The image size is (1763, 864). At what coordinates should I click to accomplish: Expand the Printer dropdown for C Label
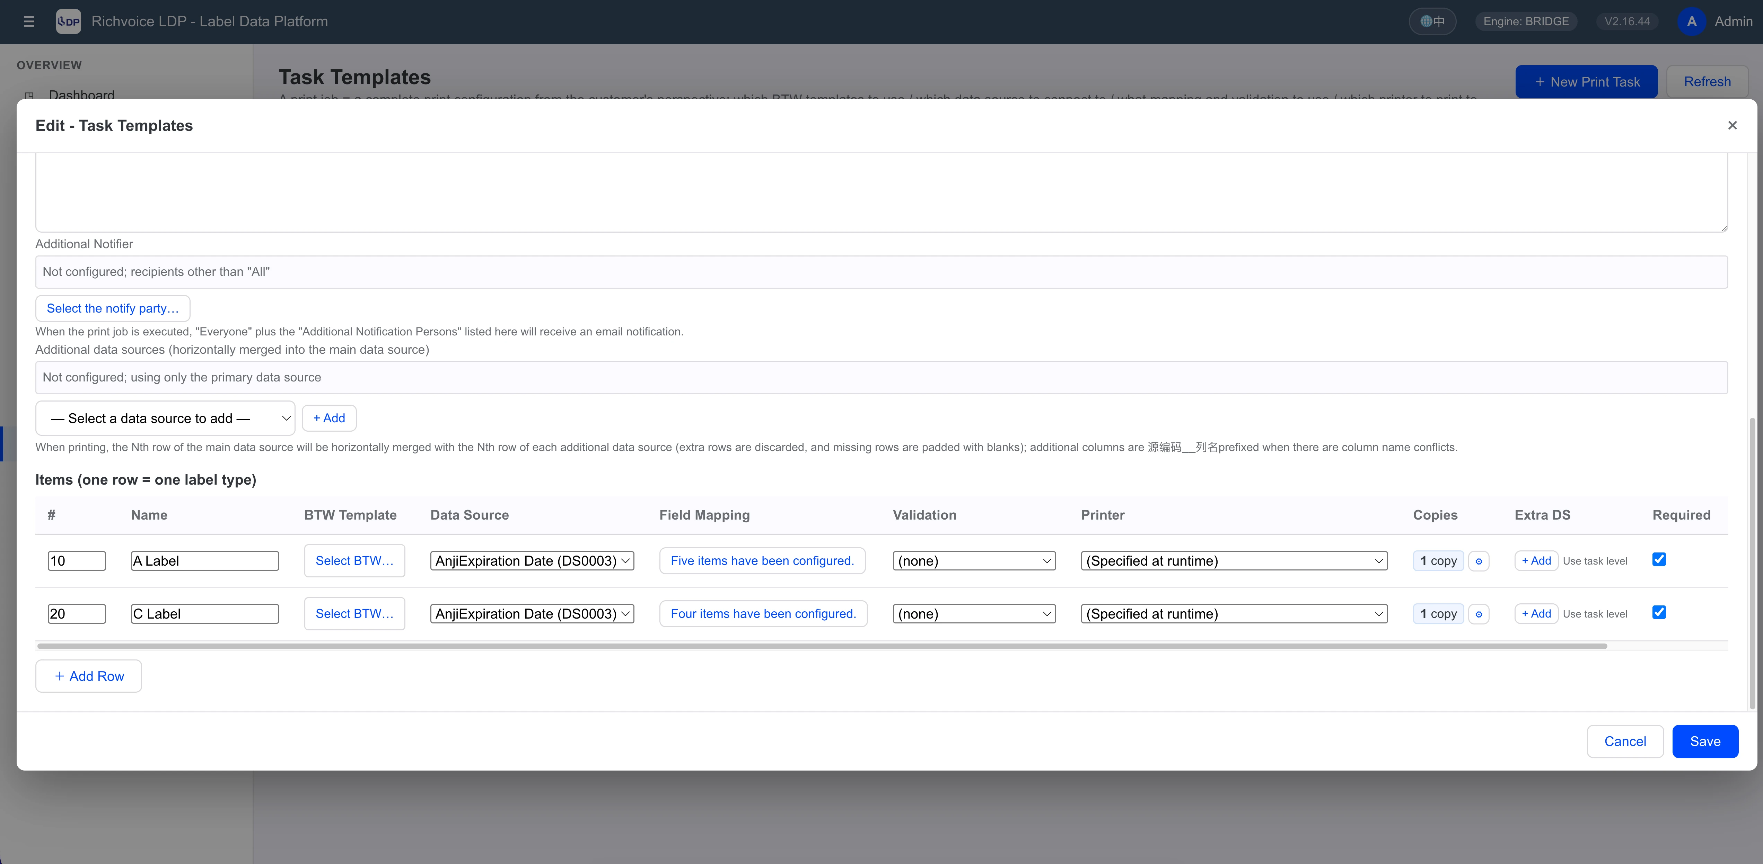coord(1234,614)
